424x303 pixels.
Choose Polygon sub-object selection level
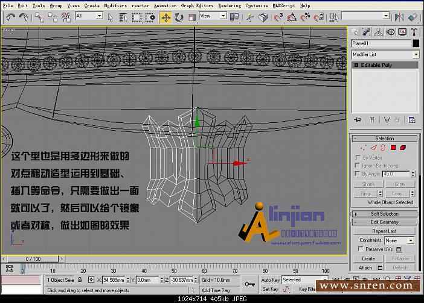[393, 148]
